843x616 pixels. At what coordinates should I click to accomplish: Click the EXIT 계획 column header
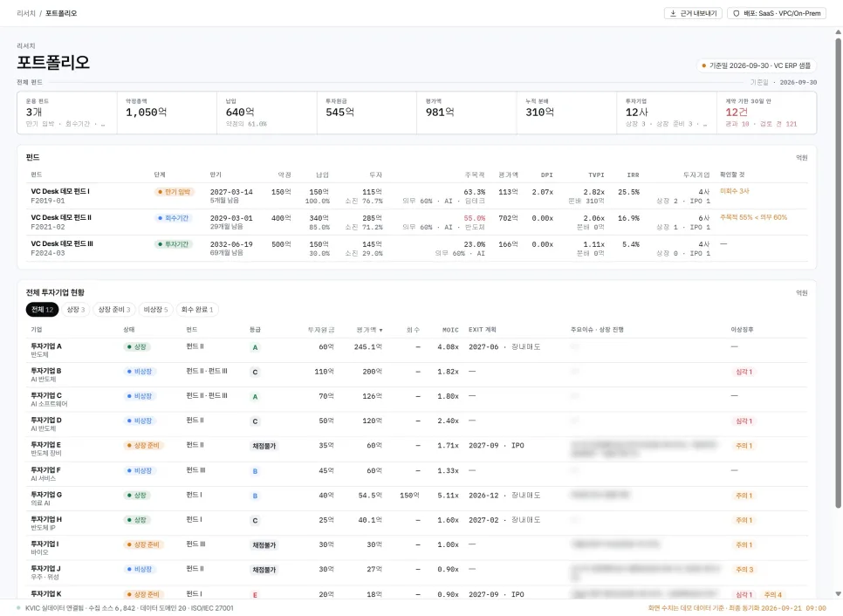(483, 330)
